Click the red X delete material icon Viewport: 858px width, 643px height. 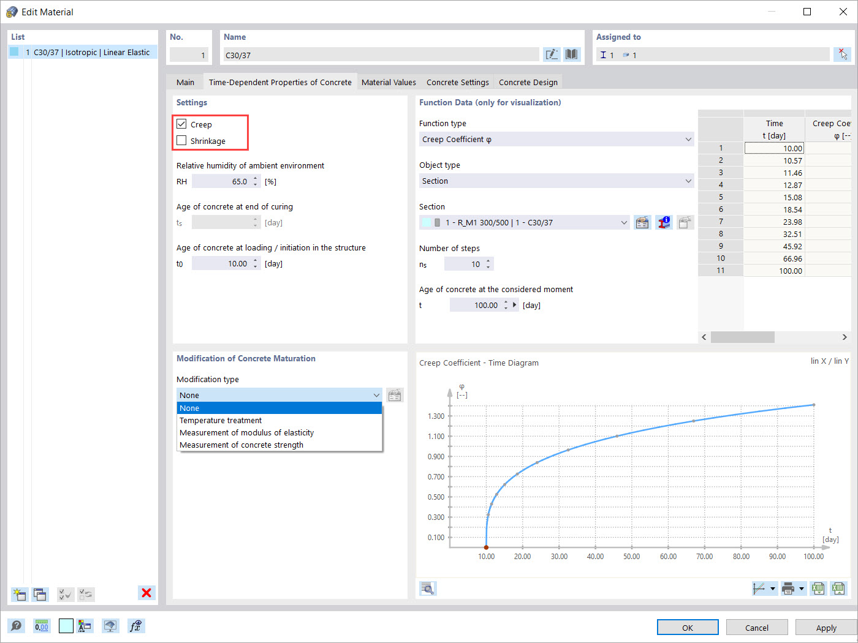pos(146,593)
